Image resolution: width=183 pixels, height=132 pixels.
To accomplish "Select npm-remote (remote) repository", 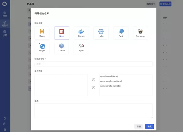I will tap(110, 86).
